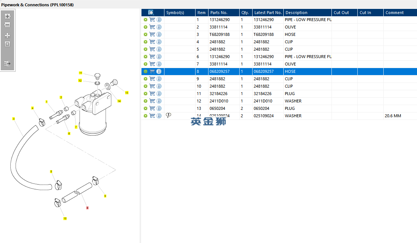Open info for item 6 PIPE
Viewport: 417px width, 243px height.
[159, 57]
